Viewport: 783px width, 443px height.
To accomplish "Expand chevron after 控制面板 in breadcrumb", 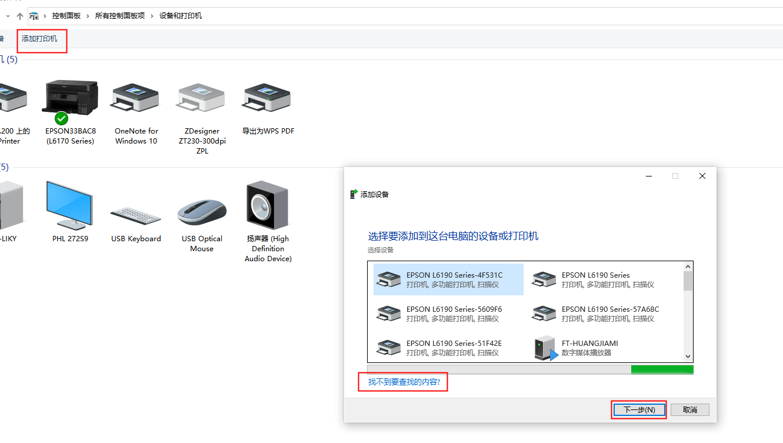I will coord(88,16).
